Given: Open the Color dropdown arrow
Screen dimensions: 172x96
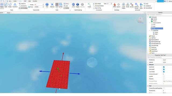Looking at the screenshot, I should tap(57, 8).
